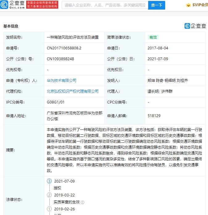Click the info icon beside 实质审查的生效
The image size is (208, 215).
[83, 202]
